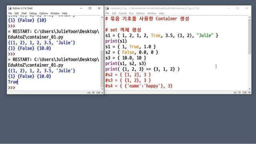Open Options menu in container_01.py editor
Image resolution: width=256 pixels, height=144 pixels.
click(140, 13)
